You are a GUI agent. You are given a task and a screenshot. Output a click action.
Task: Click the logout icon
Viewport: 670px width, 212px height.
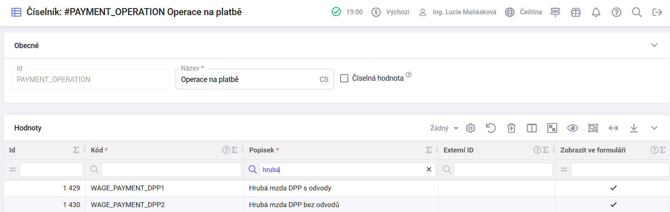coord(657,12)
